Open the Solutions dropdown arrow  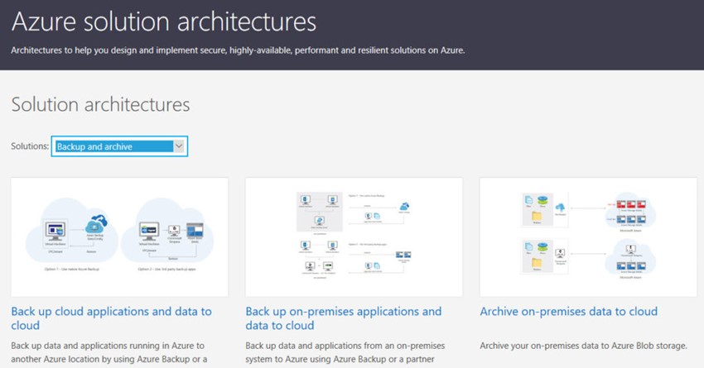tap(179, 146)
